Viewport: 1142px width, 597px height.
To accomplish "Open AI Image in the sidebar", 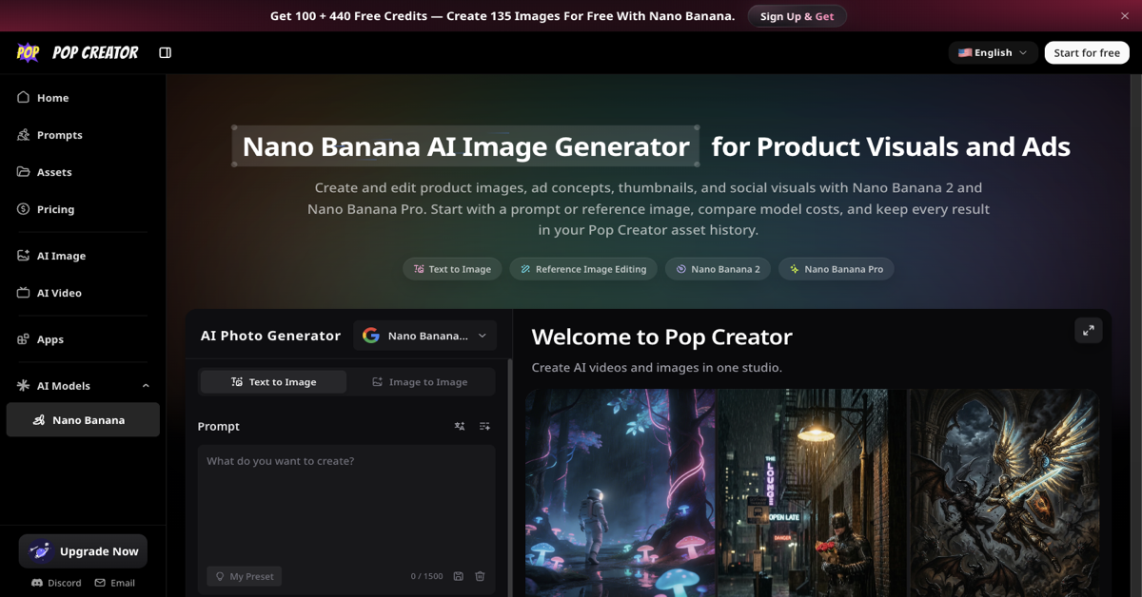I will coord(83,256).
